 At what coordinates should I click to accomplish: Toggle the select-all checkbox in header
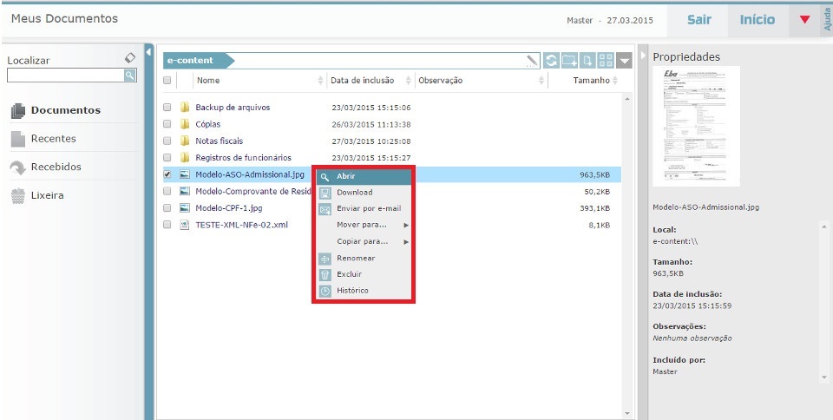tap(167, 81)
